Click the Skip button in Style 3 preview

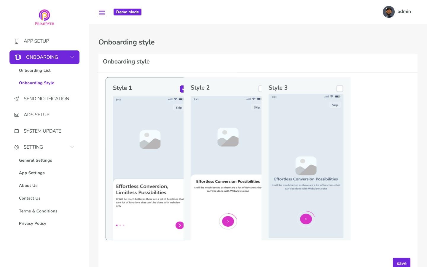coord(335,105)
